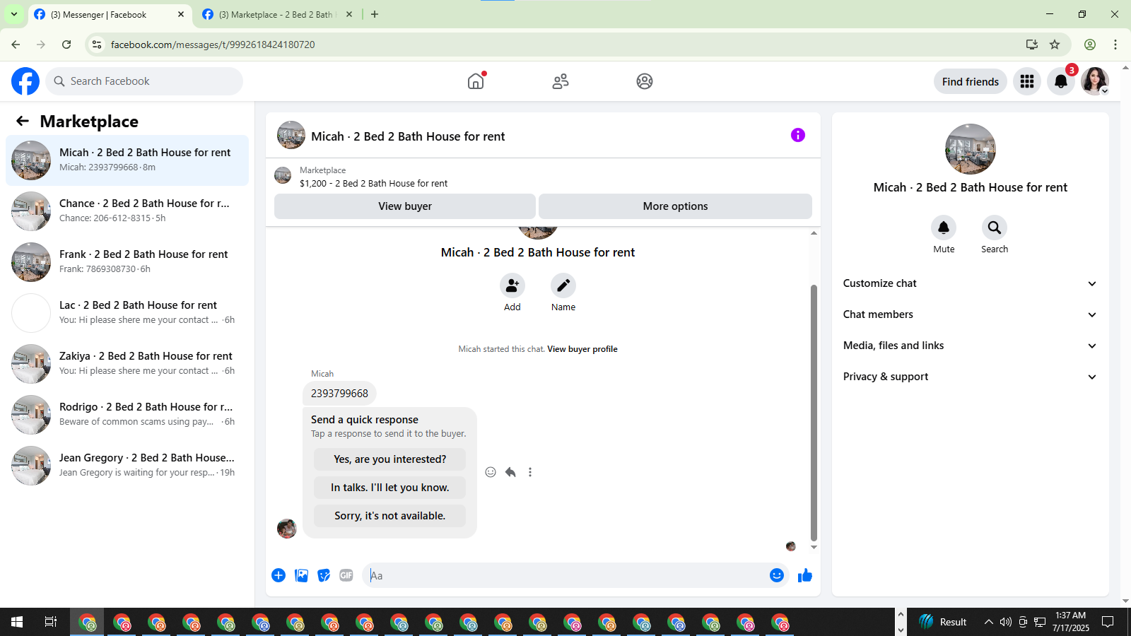Image resolution: width=1131 pixels, height=636 pixels.
Task: Choose a GIF in the composer
Action: click(x=346, y=575)
